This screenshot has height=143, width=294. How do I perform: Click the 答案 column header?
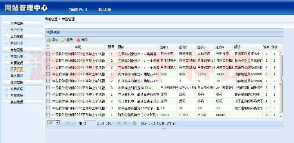266,47
